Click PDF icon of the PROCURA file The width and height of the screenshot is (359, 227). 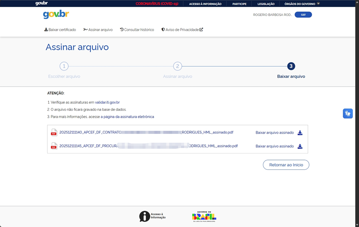[53, 146]
